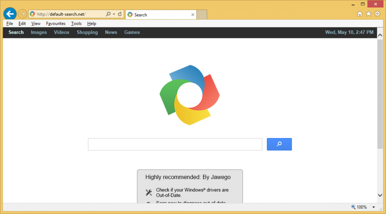The width and height of the screenshot is (386, 214).
Task: Click the browser Back arrow button
Action: (x=9, y=14)
